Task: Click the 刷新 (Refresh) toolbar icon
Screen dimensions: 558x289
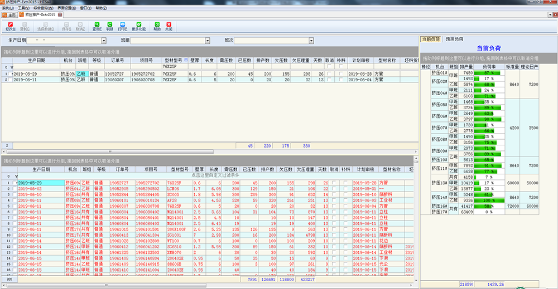Action: point(109,26)
